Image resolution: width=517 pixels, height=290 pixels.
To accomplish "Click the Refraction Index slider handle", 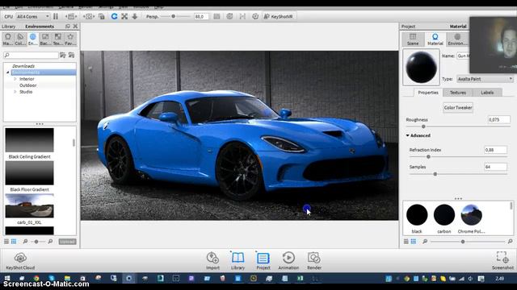I will 428,157.
